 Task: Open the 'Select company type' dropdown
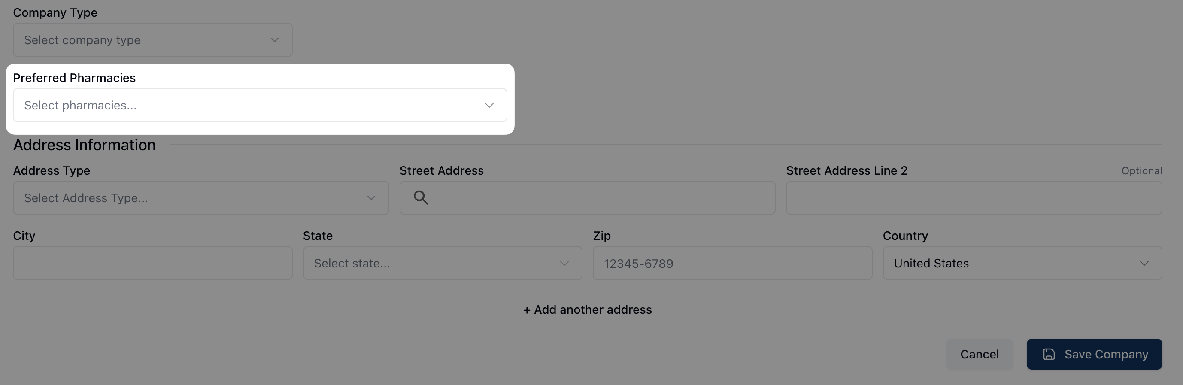[152, 40]
